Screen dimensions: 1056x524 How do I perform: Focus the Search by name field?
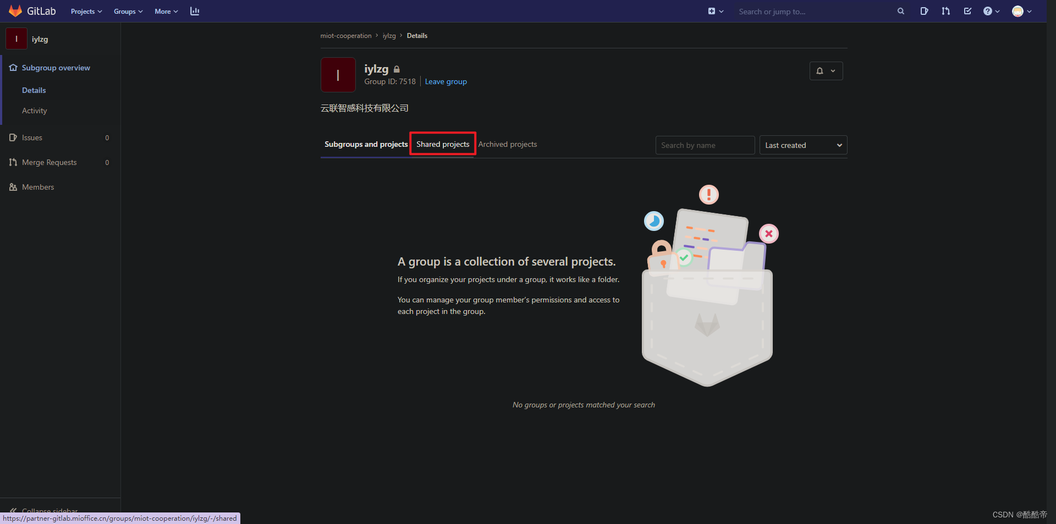point(705,145)
